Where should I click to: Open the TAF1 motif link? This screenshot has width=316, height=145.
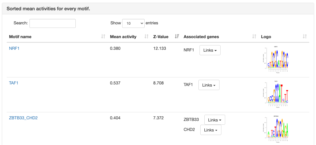(x=14, y=83)
